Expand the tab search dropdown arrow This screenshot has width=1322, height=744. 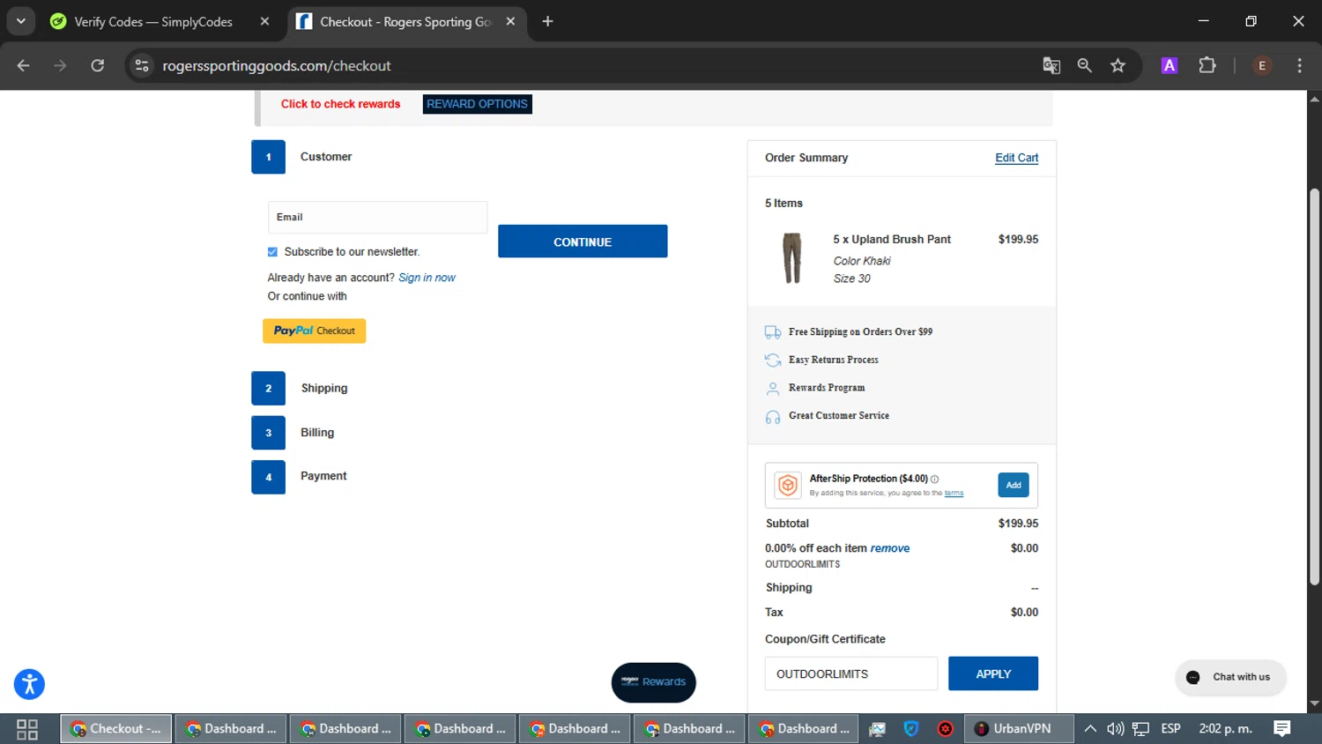(x=20, y=21)
